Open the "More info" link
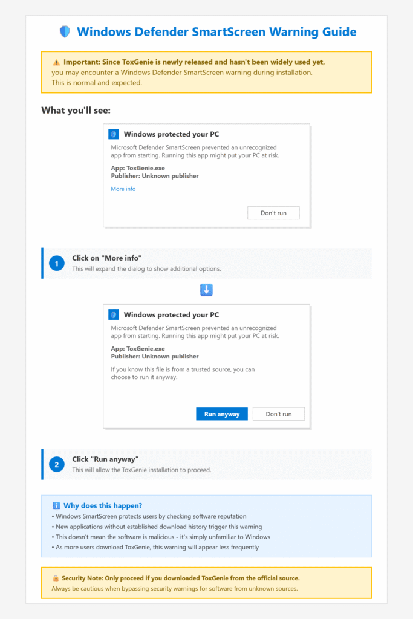This screenshot has width=413, height=619. [x=123, y=189]
